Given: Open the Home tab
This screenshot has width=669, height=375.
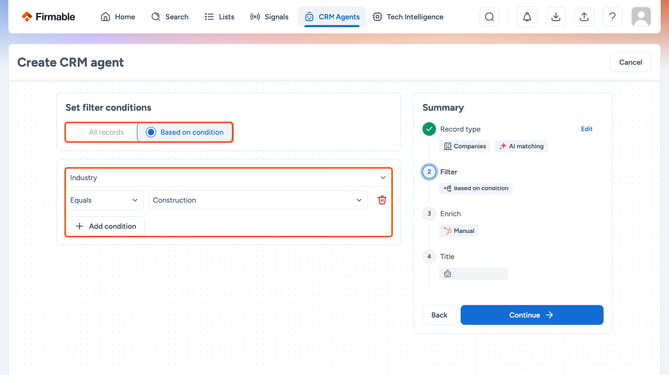Looking at the screenshot, I should pyautogui.click(x=118, y=17).
